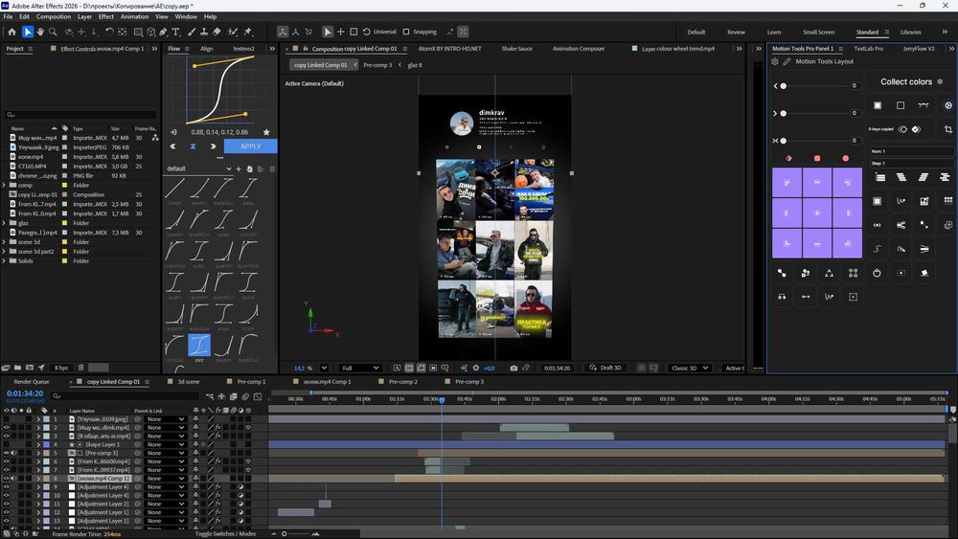Select the Home icon in the toolbar
The width and height of the screenshot is (958, 539).
coord(11,32)
